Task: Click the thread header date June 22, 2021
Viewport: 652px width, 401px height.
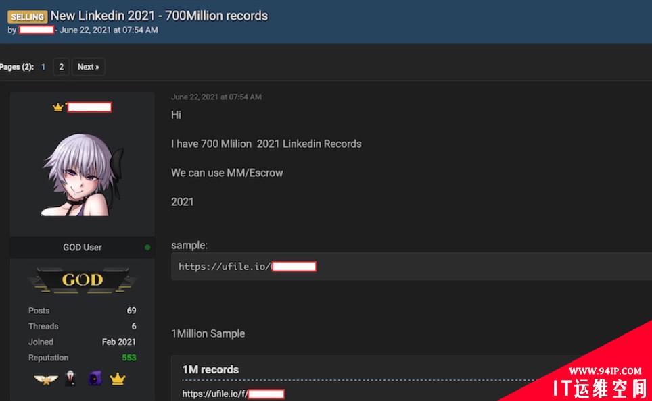Action: click(x=108, y=30)
